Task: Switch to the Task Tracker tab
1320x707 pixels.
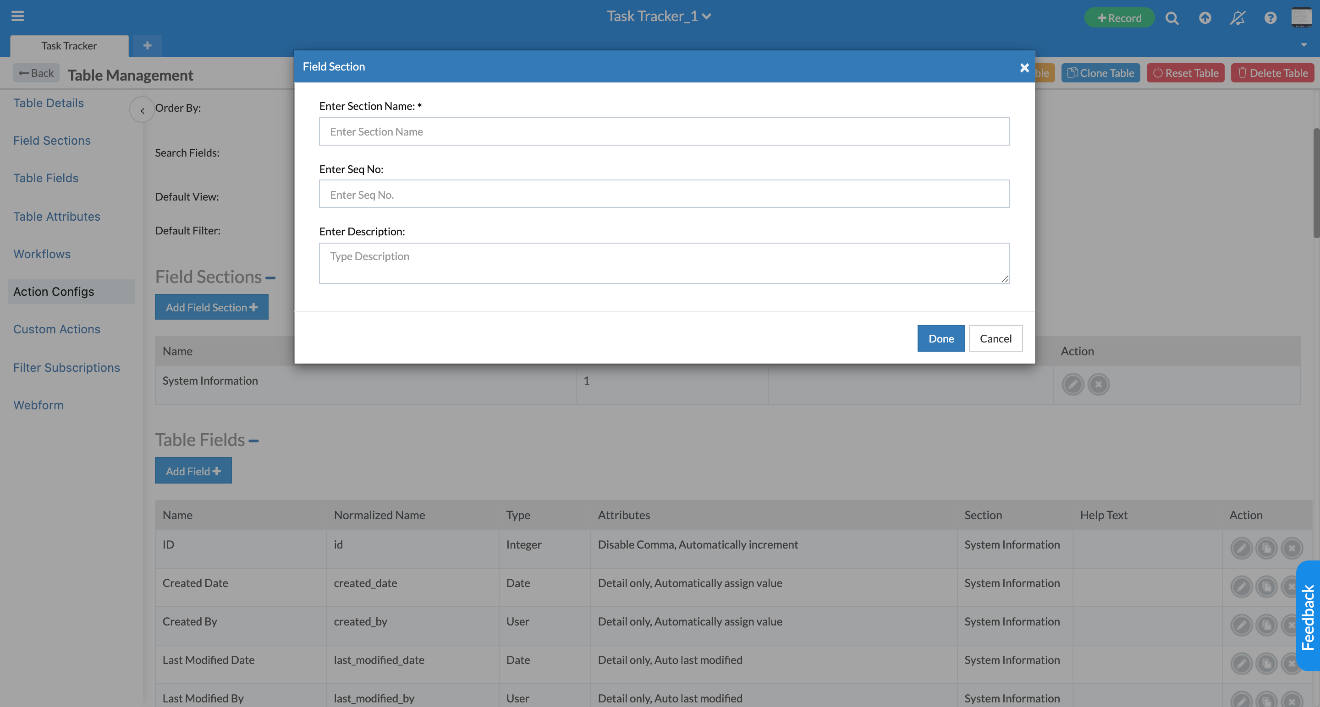Action: (69, 46)
